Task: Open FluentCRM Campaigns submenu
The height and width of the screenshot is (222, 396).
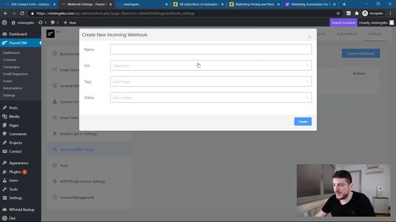Action: [11, 67]
